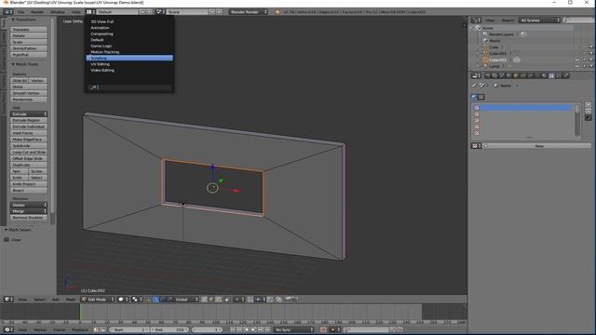596x335 pixels.
Task: Open the Render menu
Action: 37,12
